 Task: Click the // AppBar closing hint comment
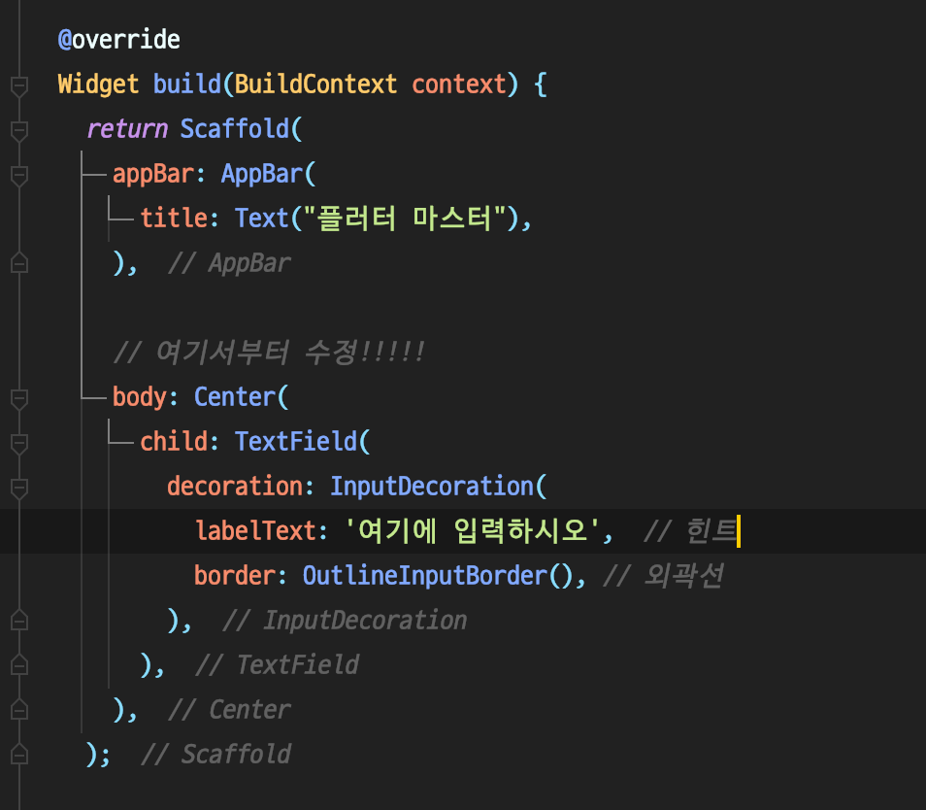[x=229, y=263]
